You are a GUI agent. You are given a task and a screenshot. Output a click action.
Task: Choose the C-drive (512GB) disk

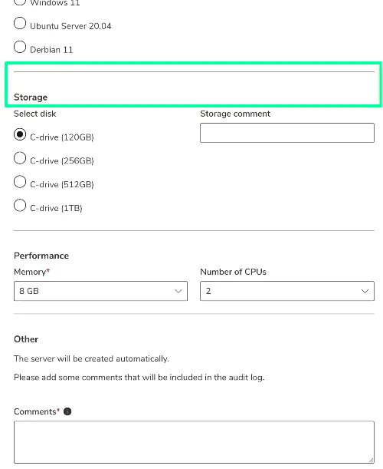pyautogui.click(x=20, y=182)
